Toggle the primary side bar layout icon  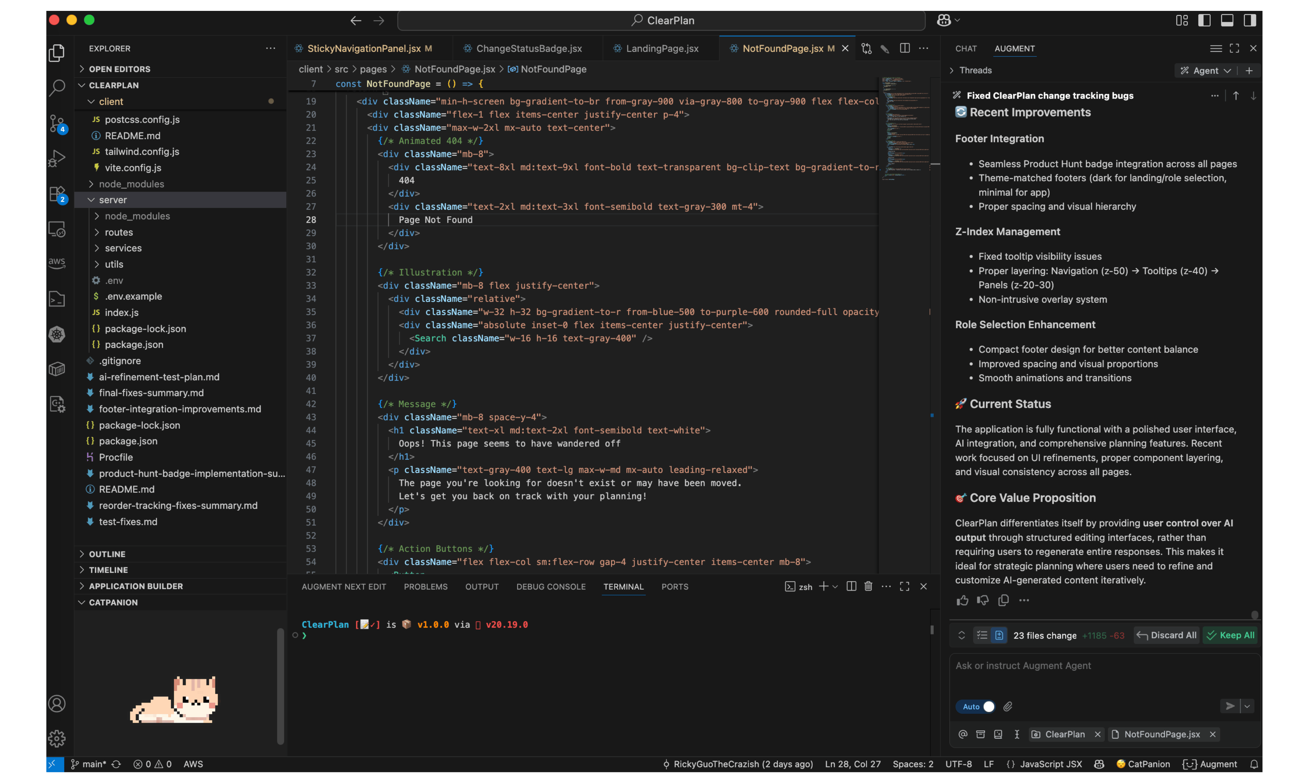(1204, 20)
